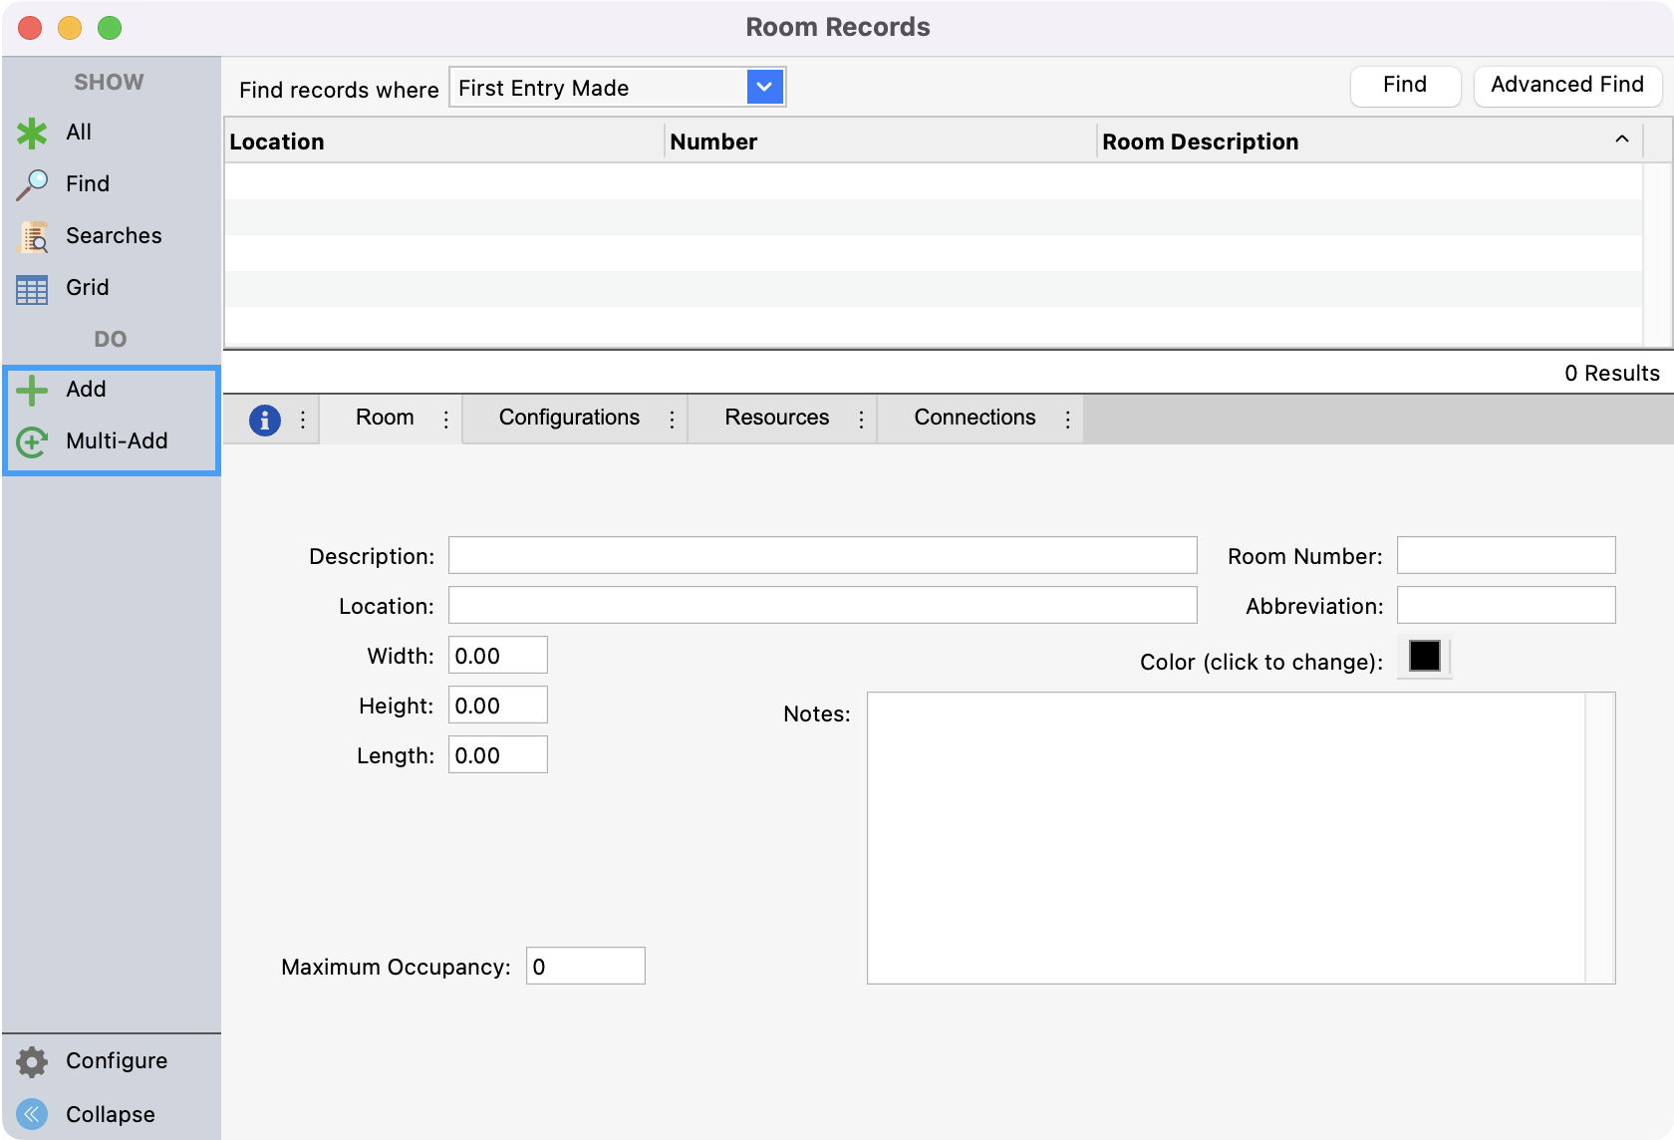Open saved Searches icon in sidebar

coord(32,236)
